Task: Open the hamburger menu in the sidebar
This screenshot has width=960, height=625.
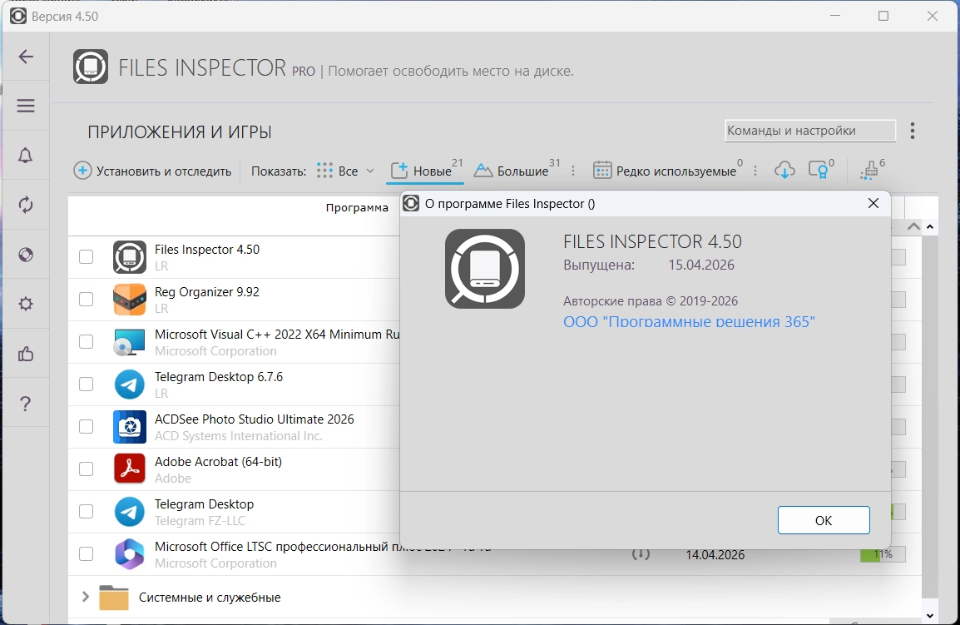Action: [26, 106]
